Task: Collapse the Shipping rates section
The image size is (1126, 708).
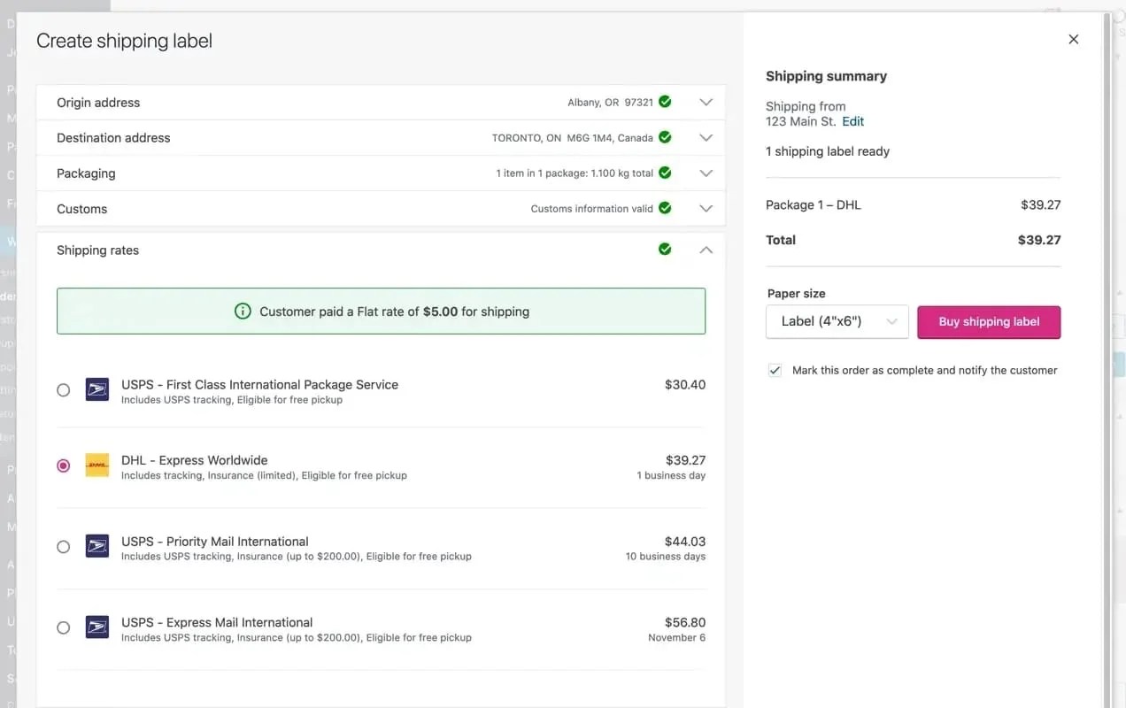Action: [706, 250]
